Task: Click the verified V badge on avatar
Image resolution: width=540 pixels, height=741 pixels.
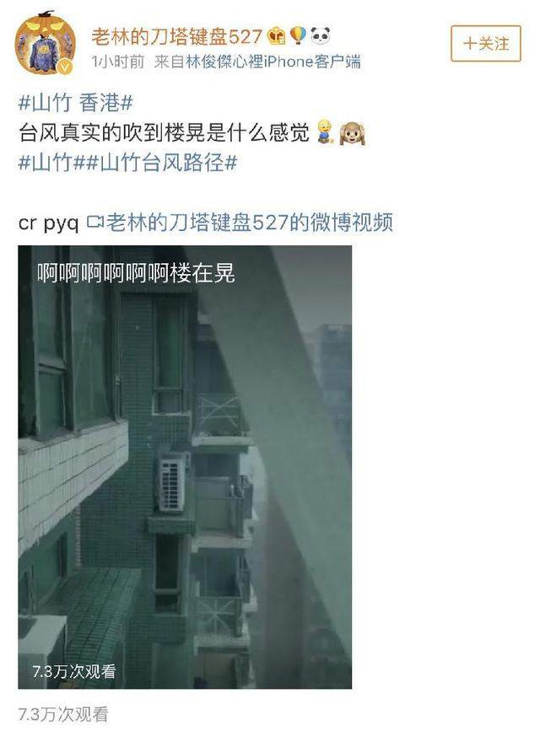Action: coord(66,67)
